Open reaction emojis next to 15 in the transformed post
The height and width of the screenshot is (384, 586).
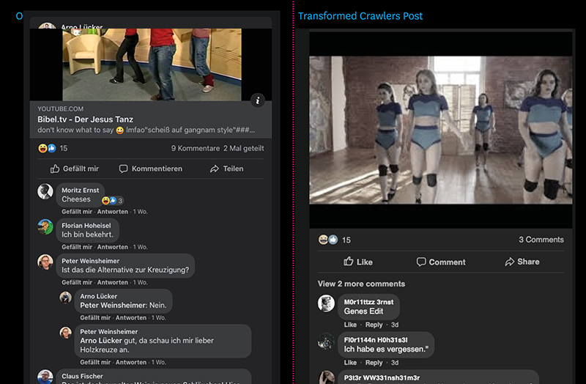point(328,240)
